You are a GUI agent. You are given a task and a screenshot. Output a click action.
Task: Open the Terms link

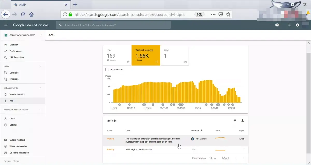[16, 161]
